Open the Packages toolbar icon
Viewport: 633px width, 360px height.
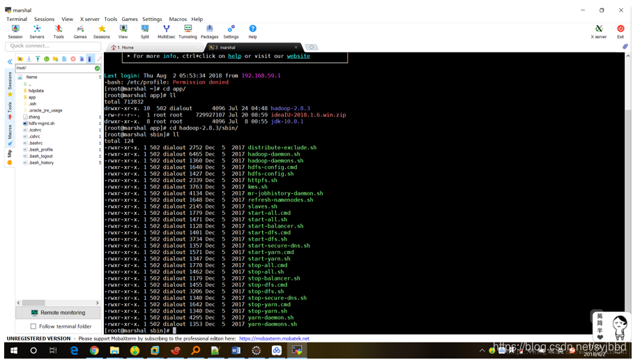tap(210, 31)
